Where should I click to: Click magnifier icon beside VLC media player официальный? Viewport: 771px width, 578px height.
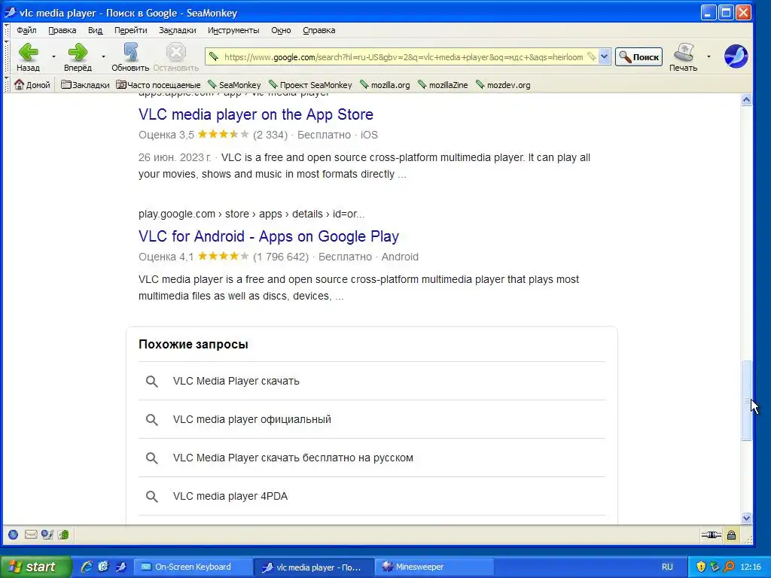(152, 420)
